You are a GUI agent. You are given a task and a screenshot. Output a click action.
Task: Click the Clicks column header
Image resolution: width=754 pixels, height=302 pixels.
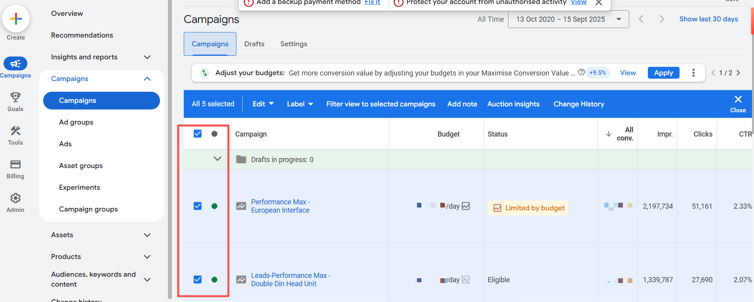click(703, 134)
